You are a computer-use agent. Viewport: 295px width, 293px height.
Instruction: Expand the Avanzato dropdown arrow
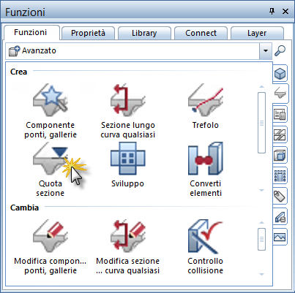coord(266,50)
